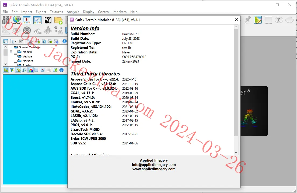Image resolution: width=297 pixels, height=193 pixels.
Task: Open the Analysis menu
Action: click(73, 12)
